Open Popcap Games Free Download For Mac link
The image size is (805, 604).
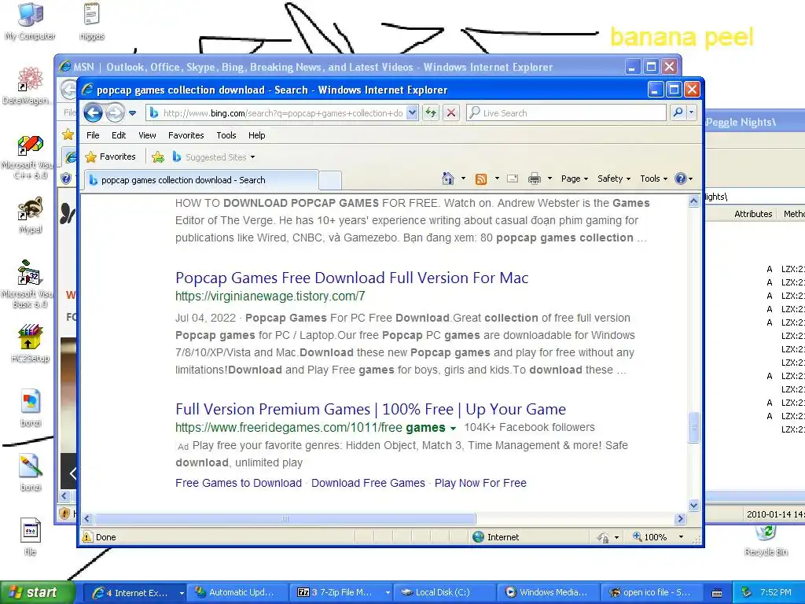[x=351, y=278]
